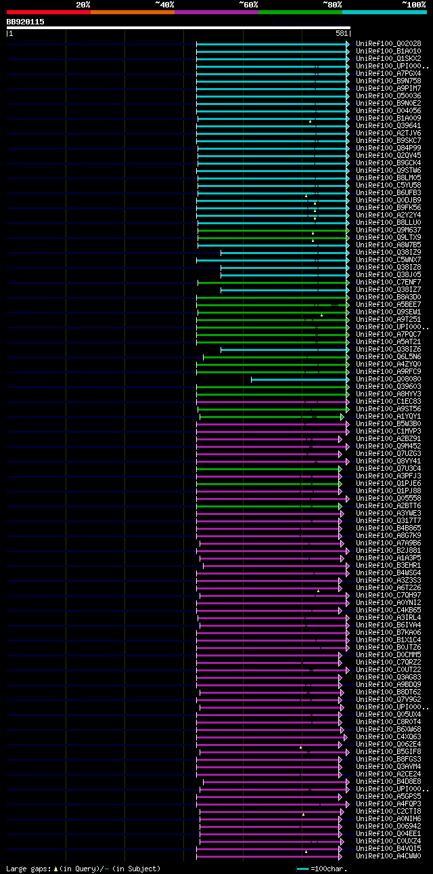Click the UniRef100_B8A3D0 label

pos(388,297)
